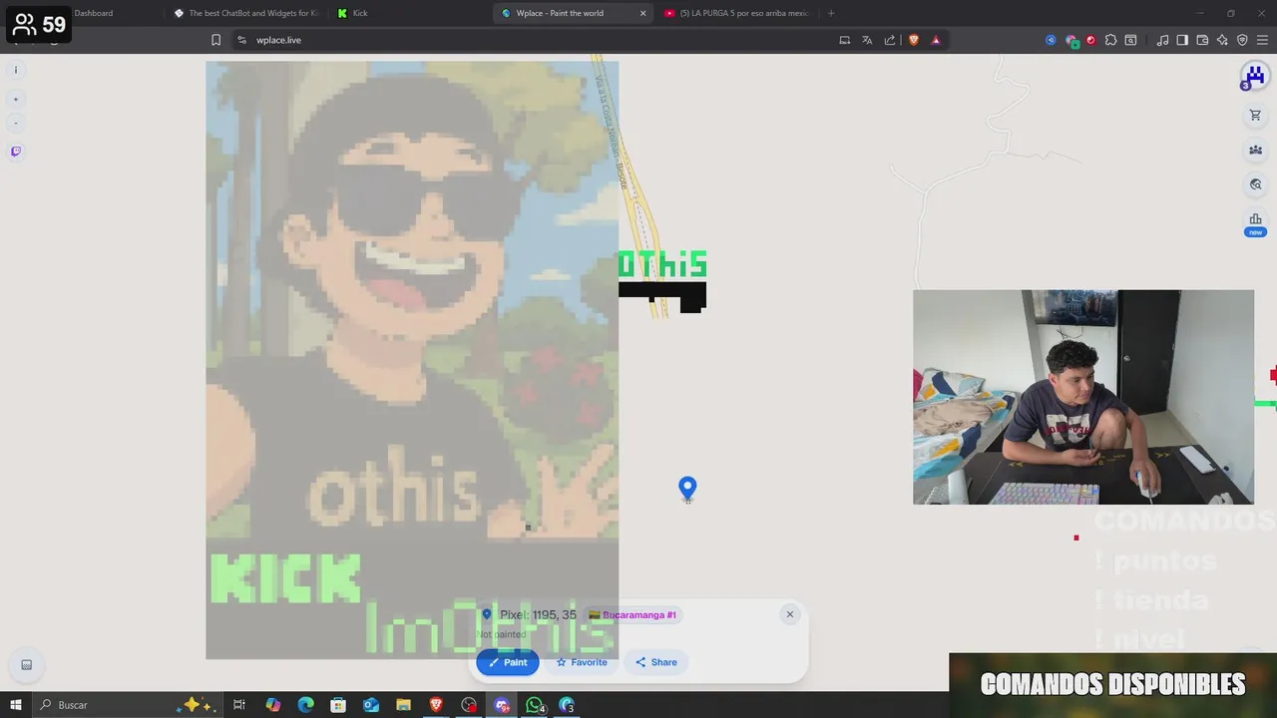Screen dimensions: 1277x718
Task: Open the Brave Wallet icon
Action: pyautogui.click(x=1202, y=40)
